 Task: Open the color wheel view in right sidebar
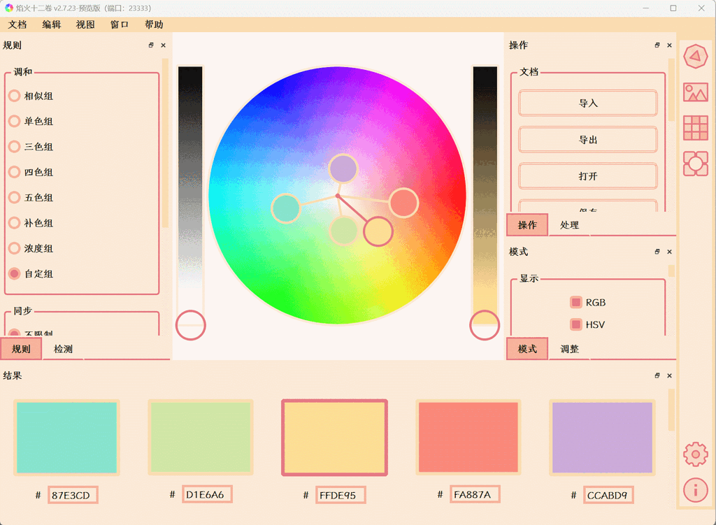696,57
